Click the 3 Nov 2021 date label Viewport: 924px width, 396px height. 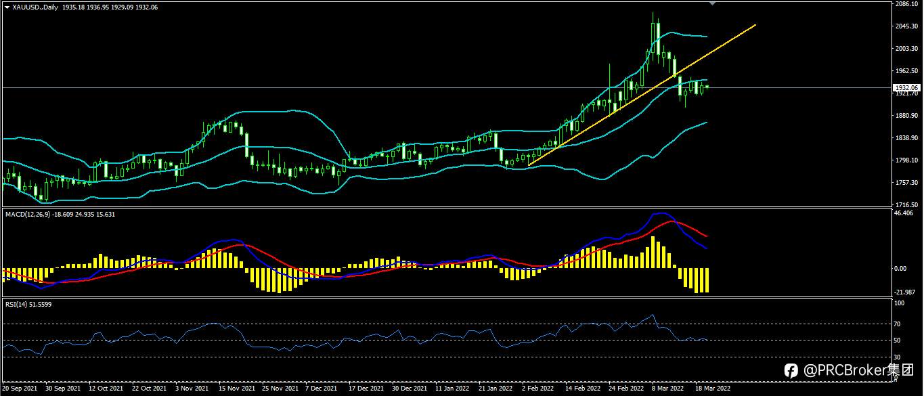(192, 389)
